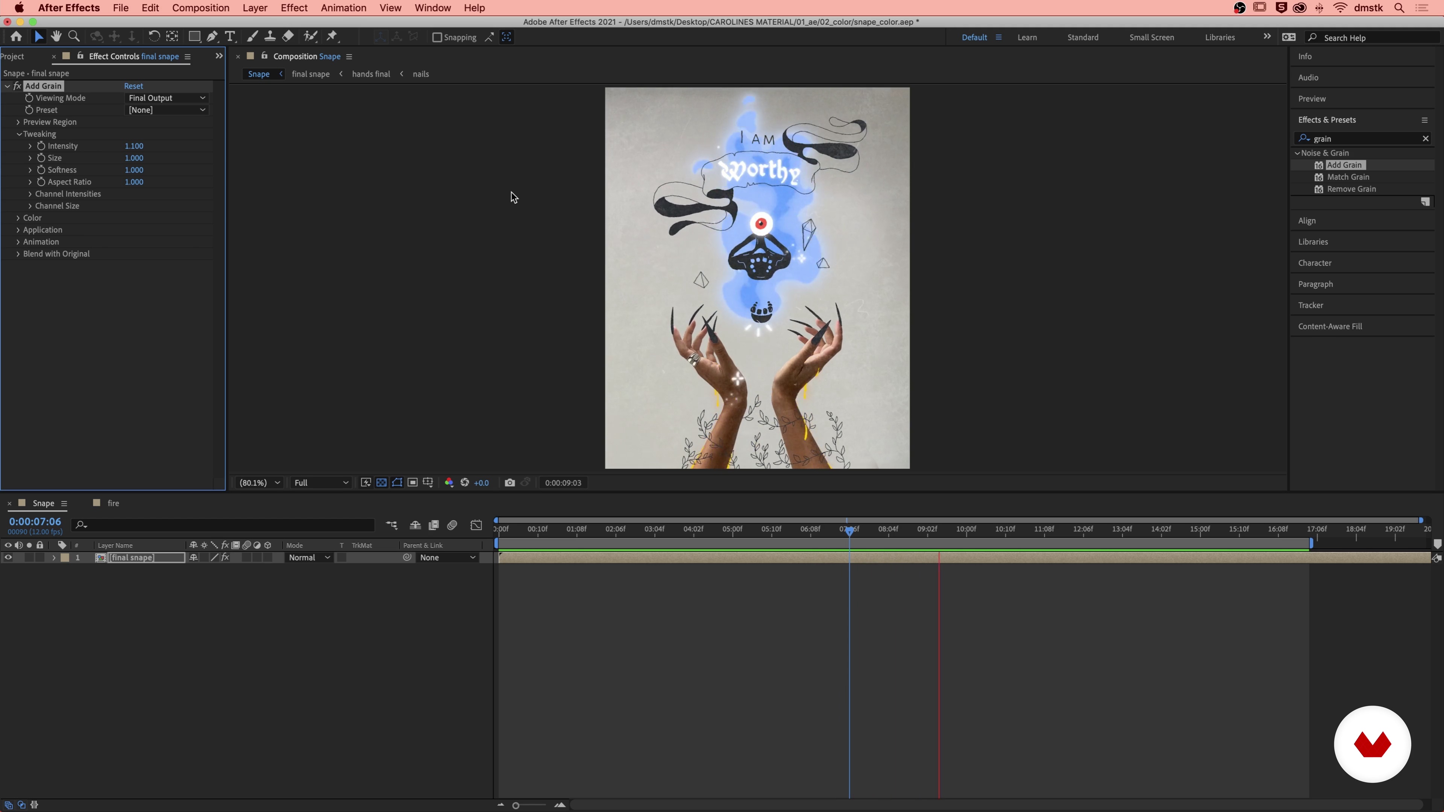This screenshot has width=1444, height=812.
Task: Switch to the Learn workspace
Action: [1027, 38]
